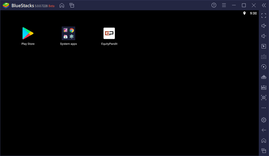Open the multi-instance windows icon in title bar
This screenshot has height=156, width=269.
click(x=72, y=6)
